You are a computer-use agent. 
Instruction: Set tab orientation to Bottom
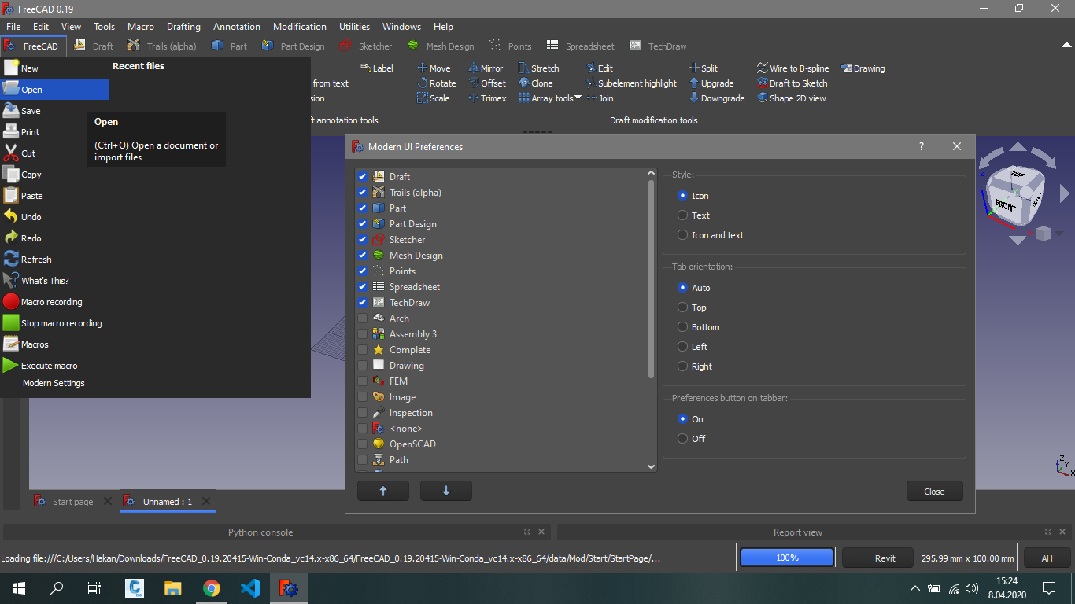point(683,327)
